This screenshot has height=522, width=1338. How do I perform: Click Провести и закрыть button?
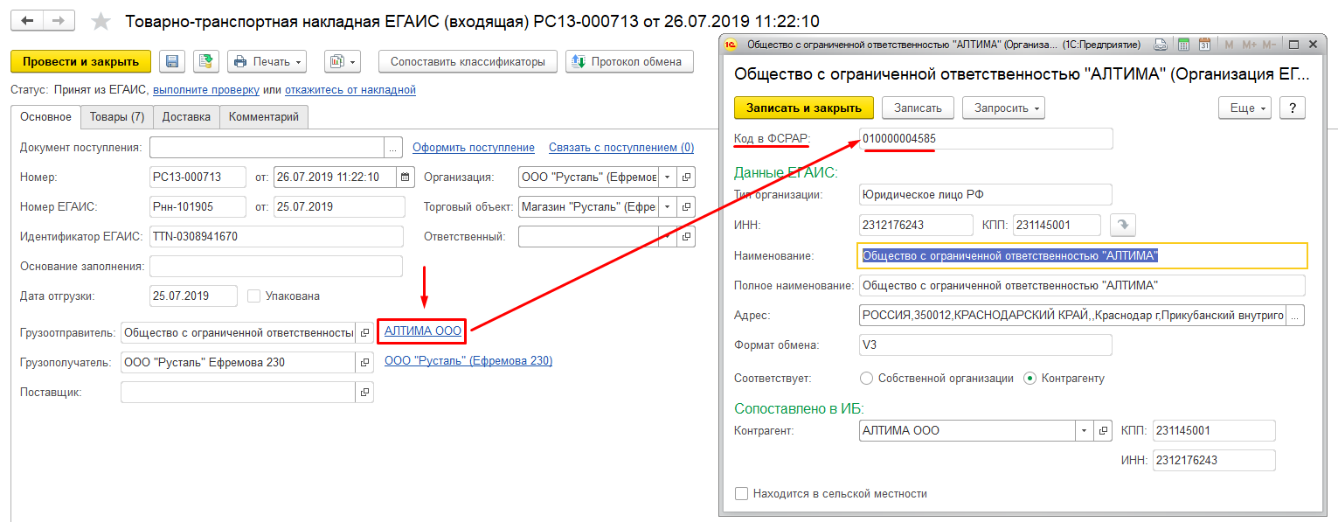80,61
